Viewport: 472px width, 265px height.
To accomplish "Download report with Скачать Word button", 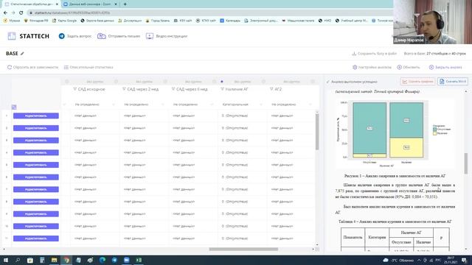I will [453, 82].
